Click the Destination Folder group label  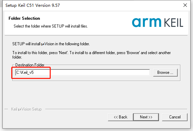click(x=30, y=65)
